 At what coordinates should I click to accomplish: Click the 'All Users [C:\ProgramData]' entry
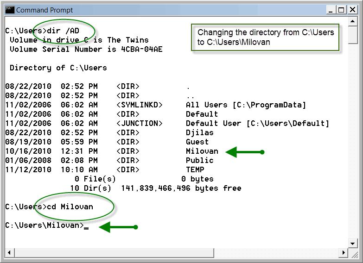246,105
